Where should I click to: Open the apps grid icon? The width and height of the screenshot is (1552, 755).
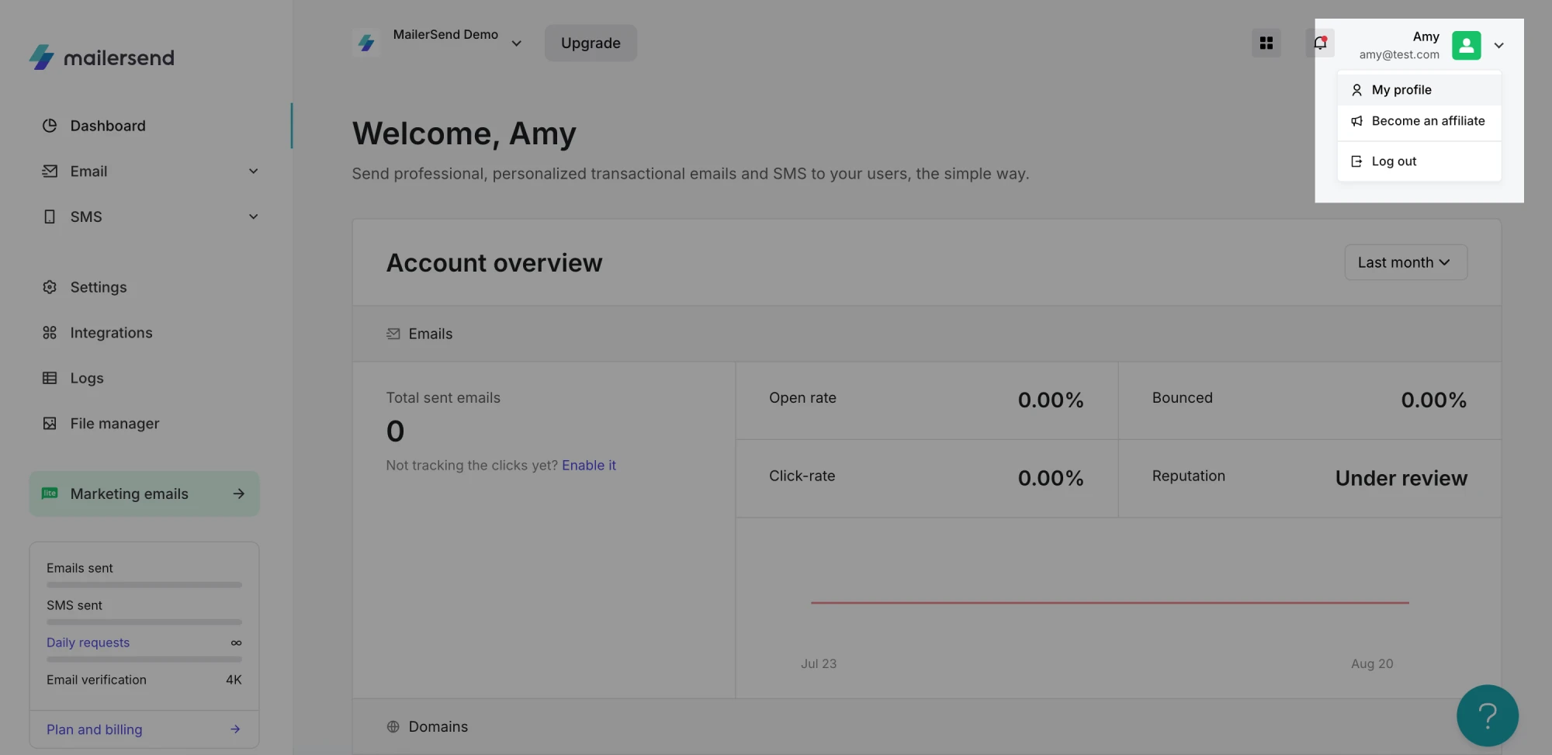pos(1266,43)
